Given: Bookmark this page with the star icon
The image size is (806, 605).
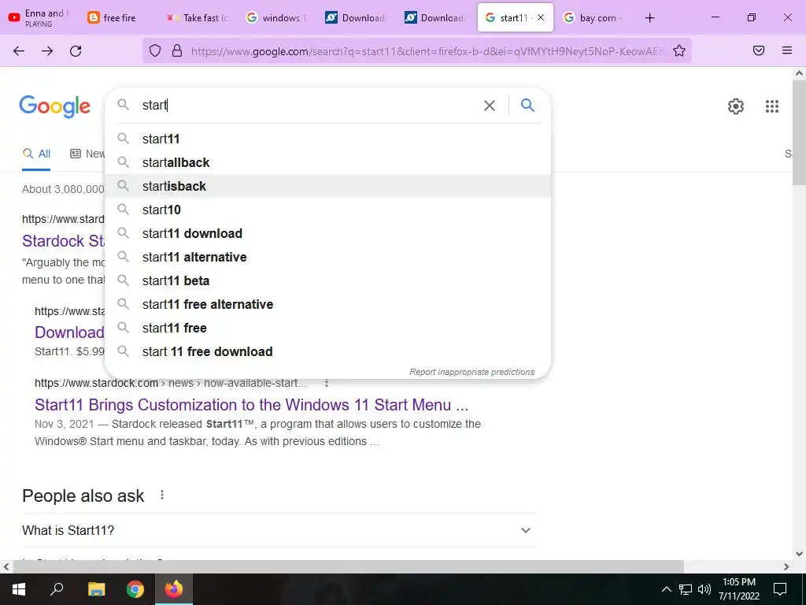Looking at the screenshot, I should point(679,50).
